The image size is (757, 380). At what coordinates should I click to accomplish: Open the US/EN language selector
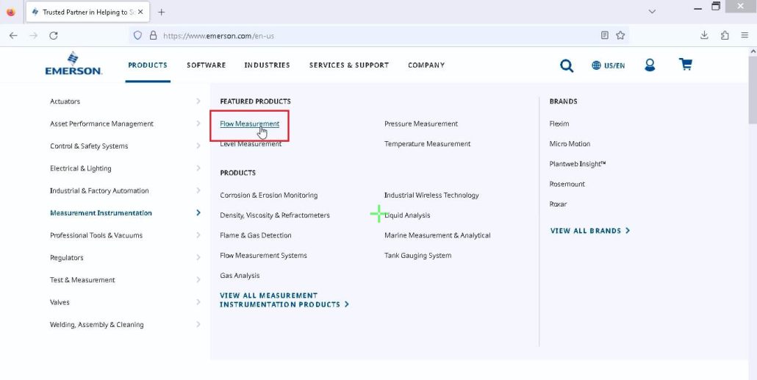coord(609,65)
